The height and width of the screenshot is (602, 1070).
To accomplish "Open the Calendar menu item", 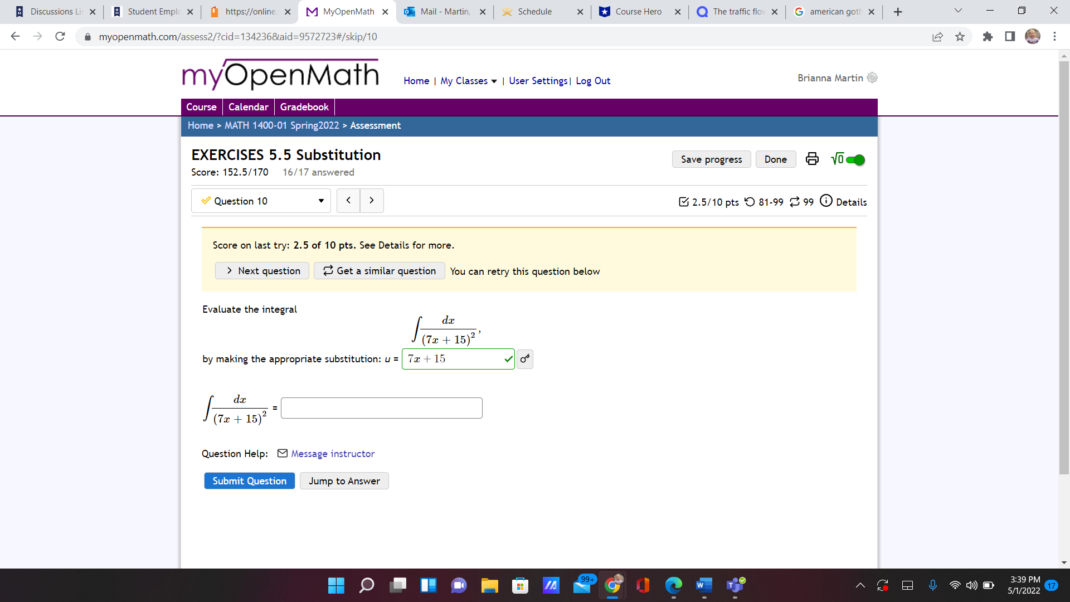I will coord(248,106).
